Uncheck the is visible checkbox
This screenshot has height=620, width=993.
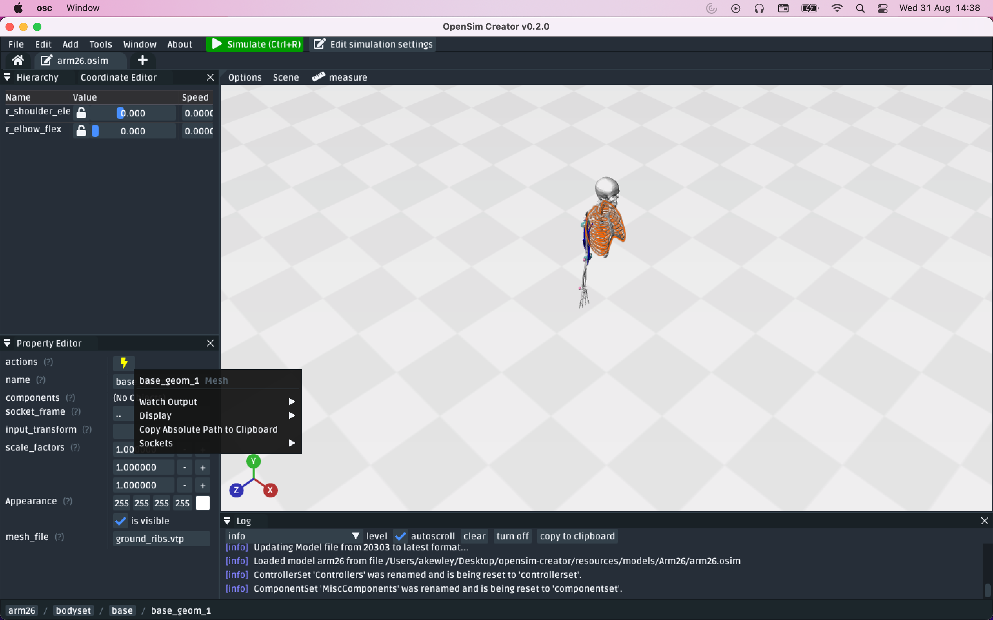coord(120,521)
